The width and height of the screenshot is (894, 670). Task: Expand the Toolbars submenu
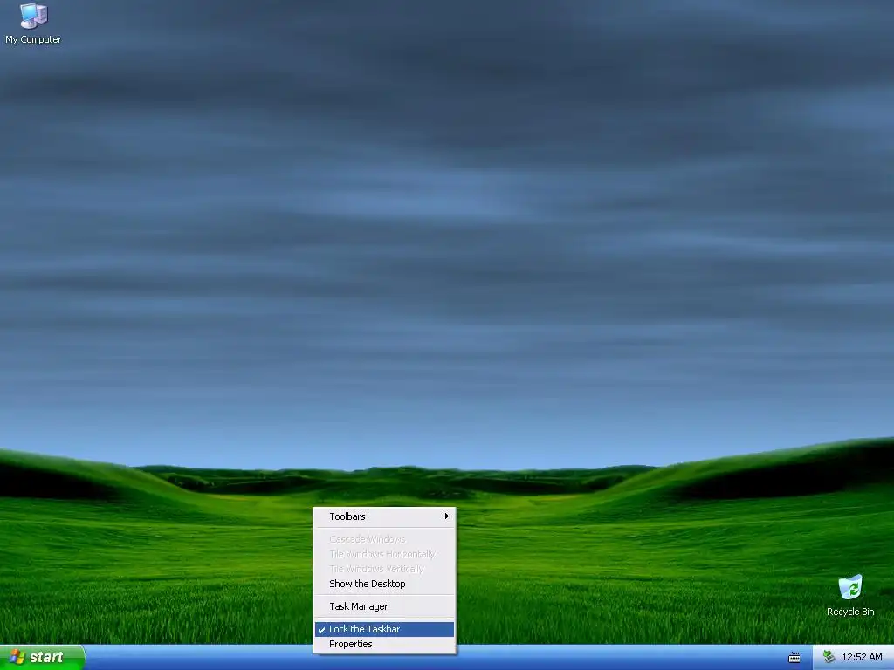[384, 516]
